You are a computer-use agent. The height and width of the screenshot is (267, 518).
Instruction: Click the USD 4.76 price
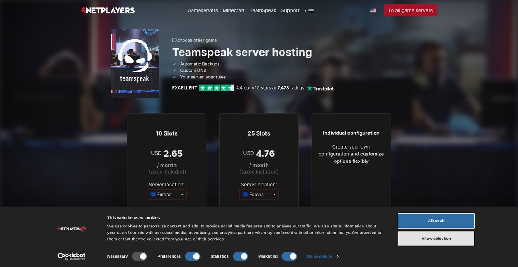click(259, 153)
